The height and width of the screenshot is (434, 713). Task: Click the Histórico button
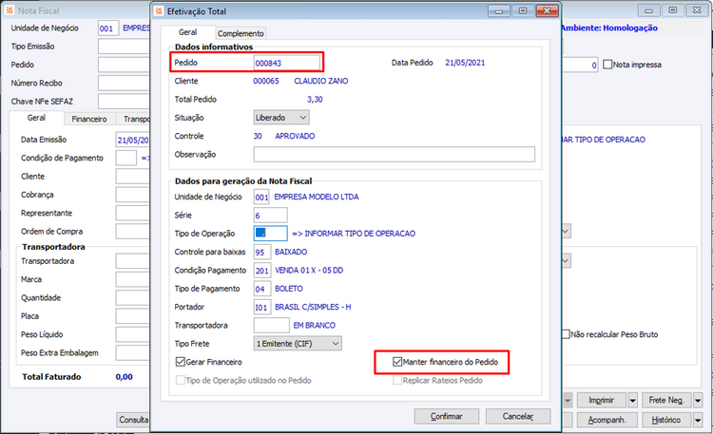(666, 420)
